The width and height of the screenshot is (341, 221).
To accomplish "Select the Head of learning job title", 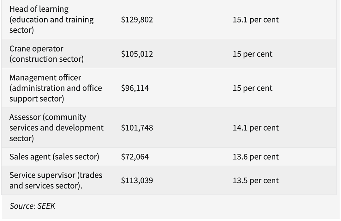I will (51, 19).
